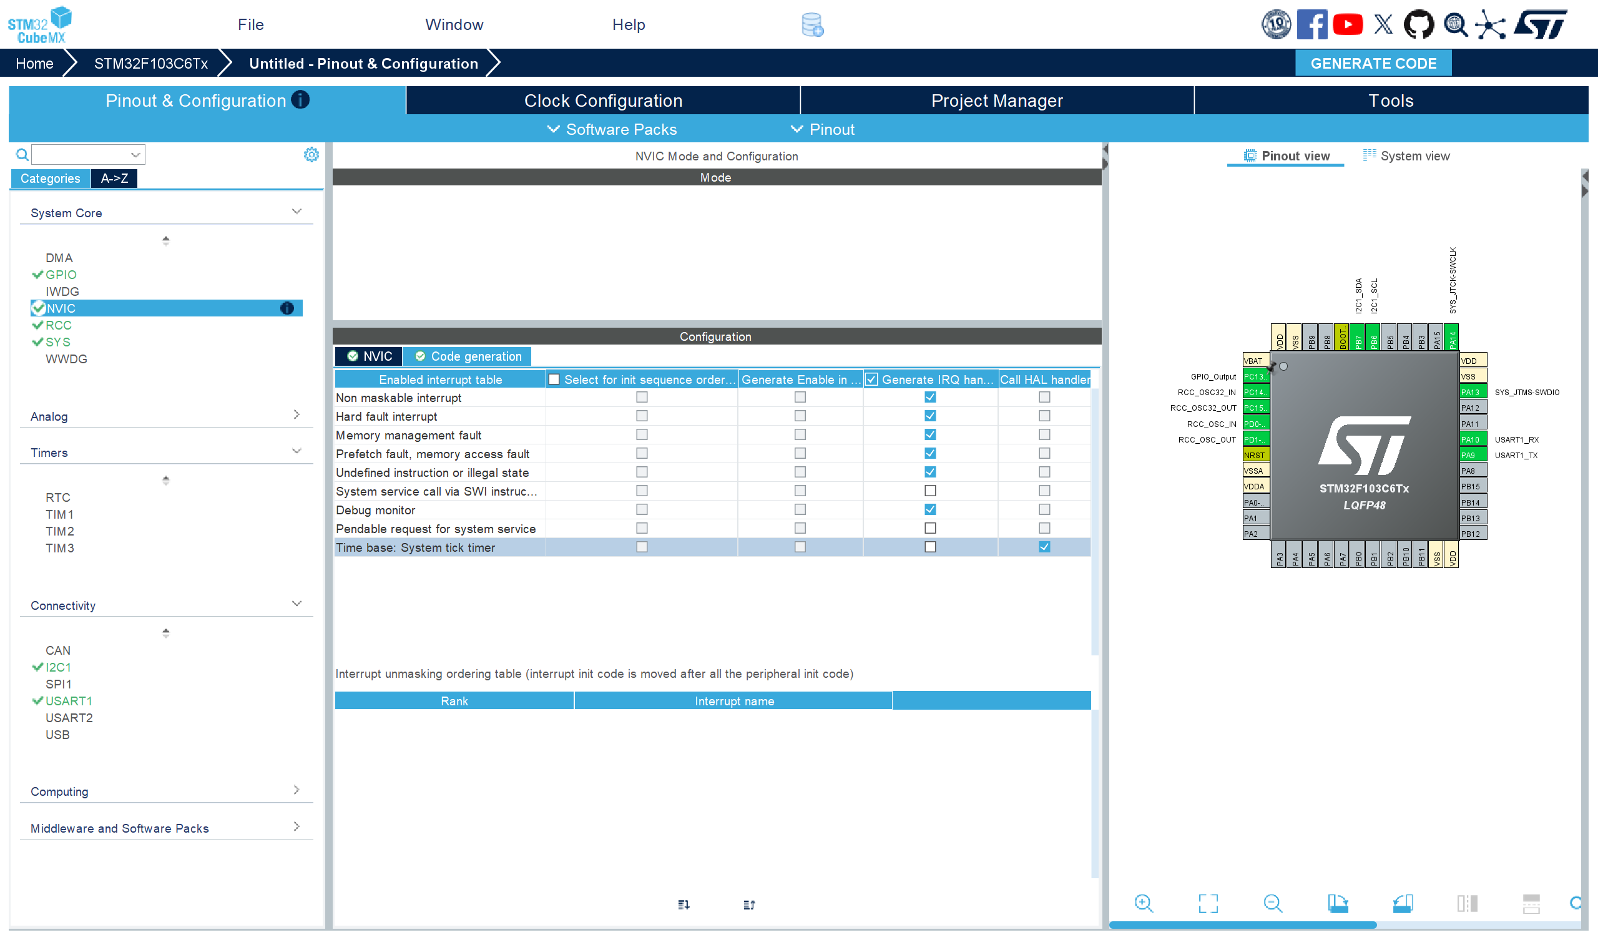1598x940 pixels.
Task: Uncheck Call HAL handler for System tick timer
Action: pos(1044,547)
